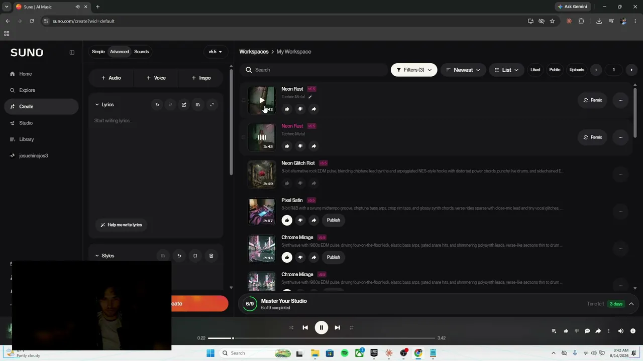Like the playing Neon Rust track
This screenshot has width=643, height=361.
click(287, 146)
